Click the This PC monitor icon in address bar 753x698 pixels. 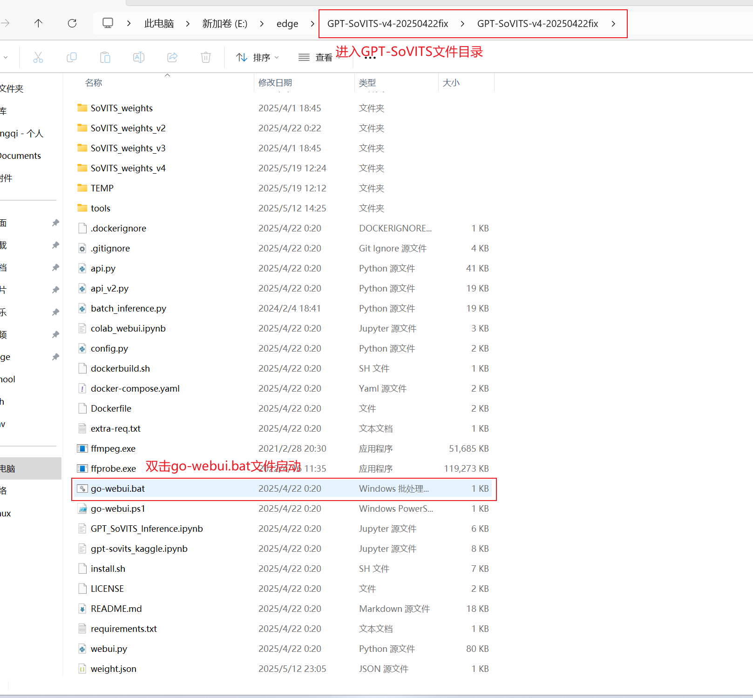[108, 23]
